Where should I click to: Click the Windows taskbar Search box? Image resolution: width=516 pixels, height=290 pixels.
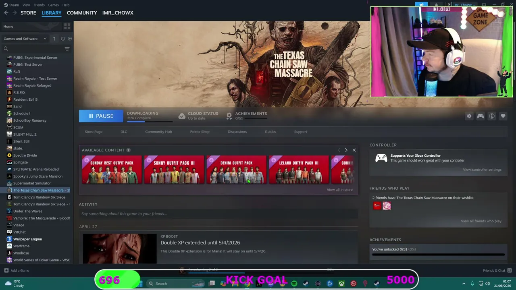[x=175, y=284]
